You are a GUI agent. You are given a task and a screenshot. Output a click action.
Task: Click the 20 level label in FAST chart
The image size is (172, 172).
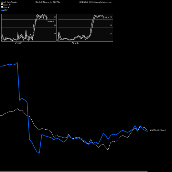55,34
